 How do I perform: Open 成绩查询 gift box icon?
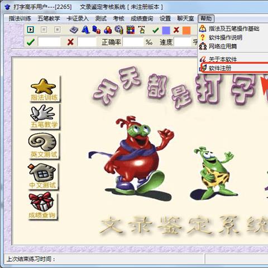42,206
